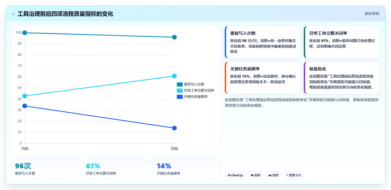The image size is (391, 190).
Task: Click the 重复写入次数 caption under 96次
Action: [x=25, y=173]
